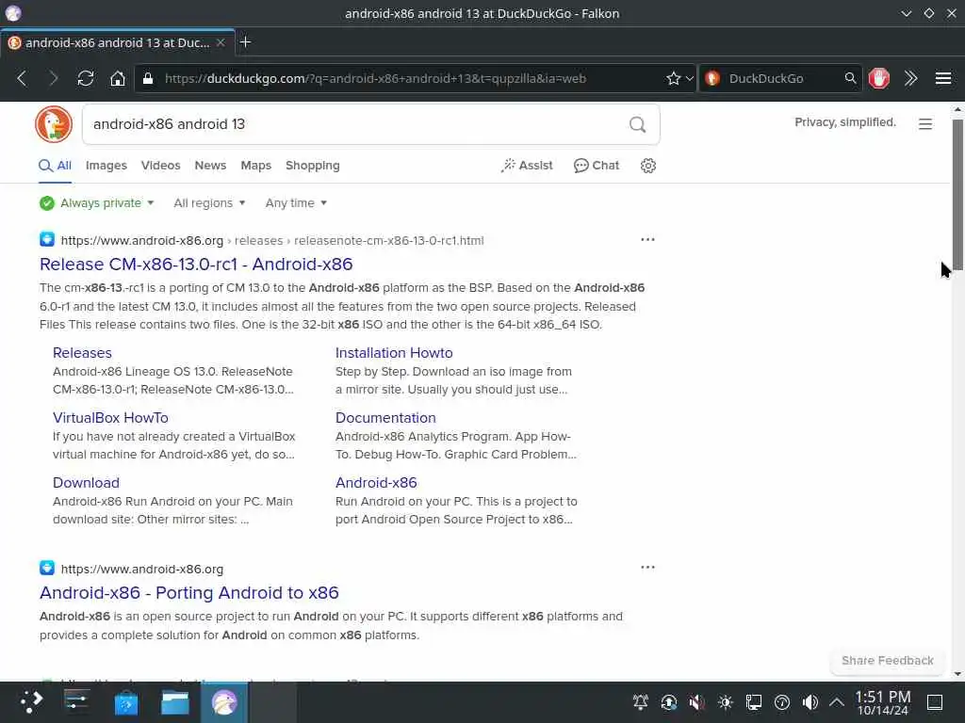965x723 pixels.
Task: Show more toolbar items chevron
Action: (x=911, y=78)
